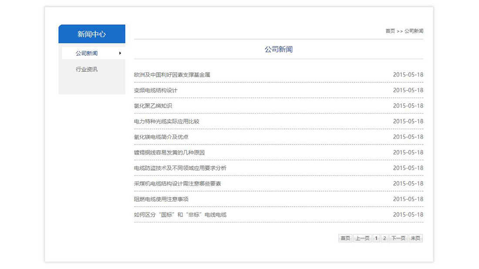Open breadcrumb entry 公司新闻
Image resolution: width=479 pixels, height=269 pixels.
[414, 31]
